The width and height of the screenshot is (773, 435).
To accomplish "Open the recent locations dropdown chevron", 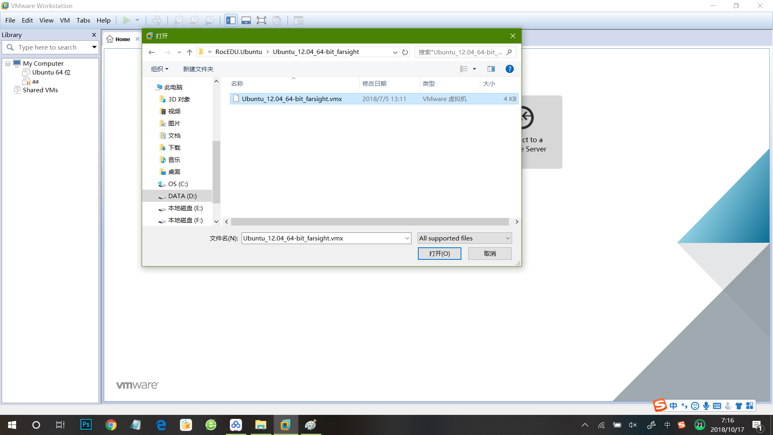I will tap(179, 52).
